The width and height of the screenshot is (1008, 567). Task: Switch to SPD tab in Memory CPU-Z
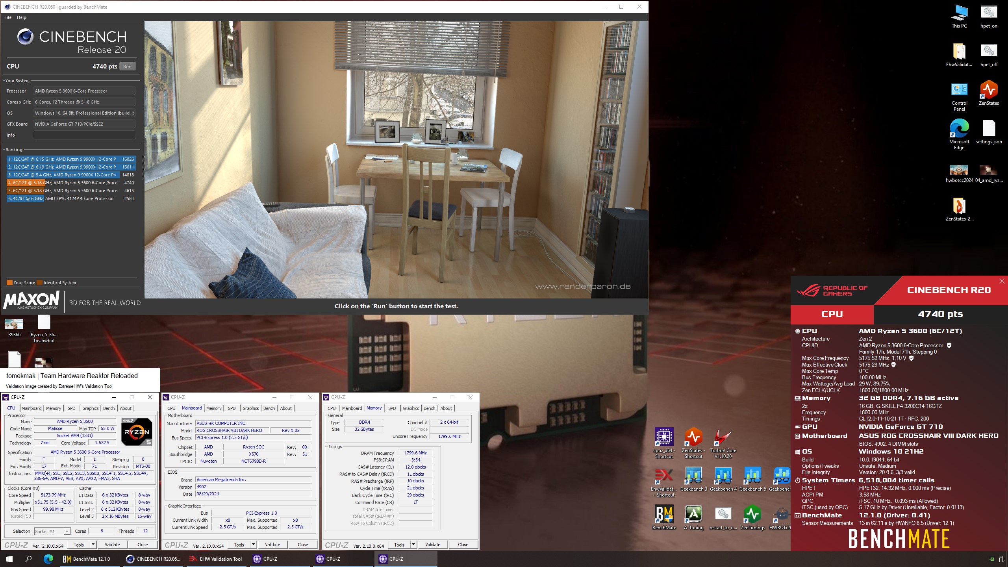(392, 408)
